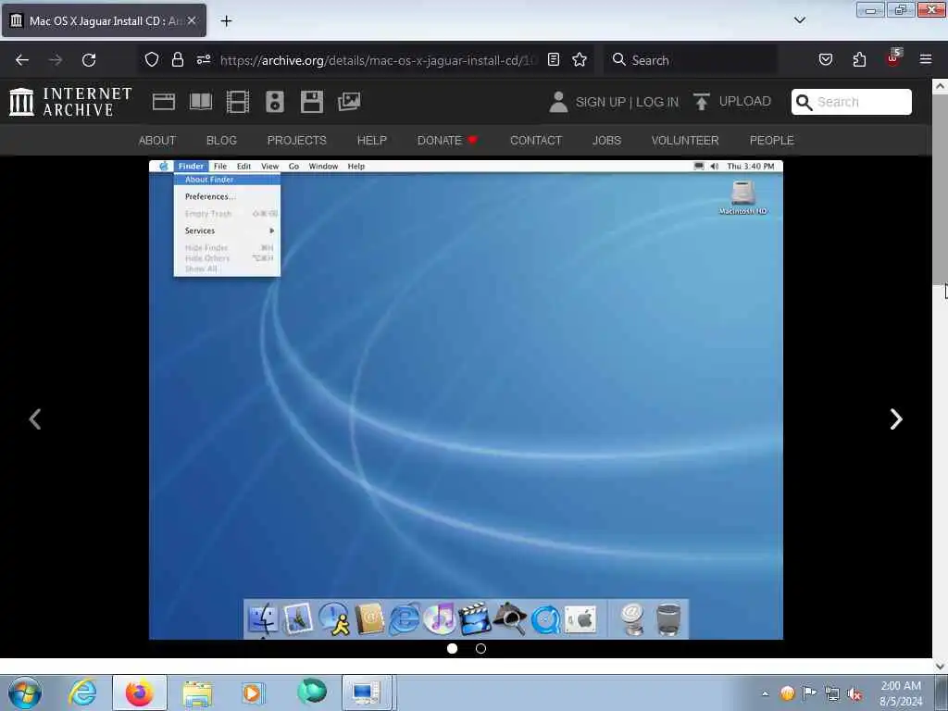Open the Extensions puzzle icon

coord(859,59)
